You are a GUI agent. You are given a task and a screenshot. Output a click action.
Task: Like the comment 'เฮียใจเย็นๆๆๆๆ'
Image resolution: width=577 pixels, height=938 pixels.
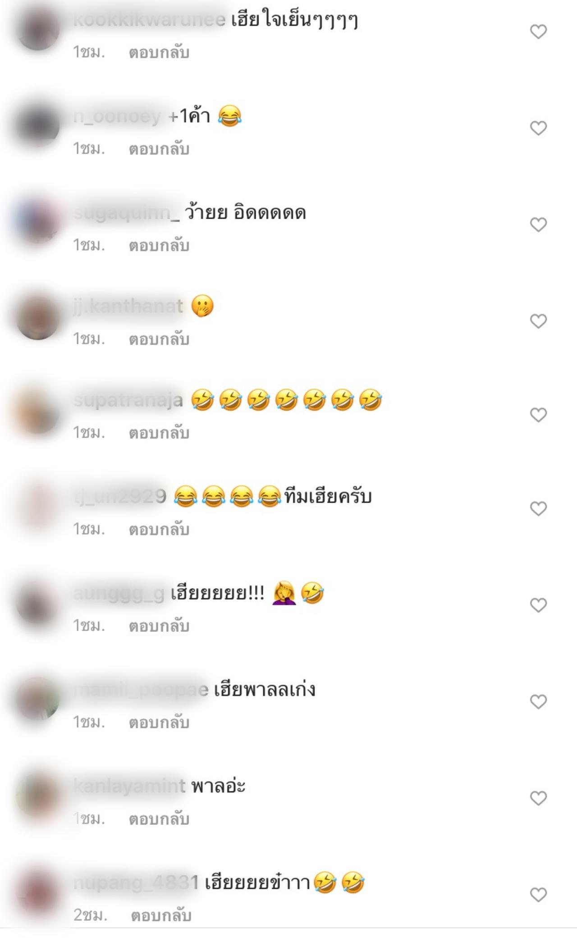(x=538, y=32)
